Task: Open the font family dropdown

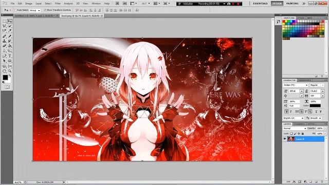Action: [x=296, y=85]
